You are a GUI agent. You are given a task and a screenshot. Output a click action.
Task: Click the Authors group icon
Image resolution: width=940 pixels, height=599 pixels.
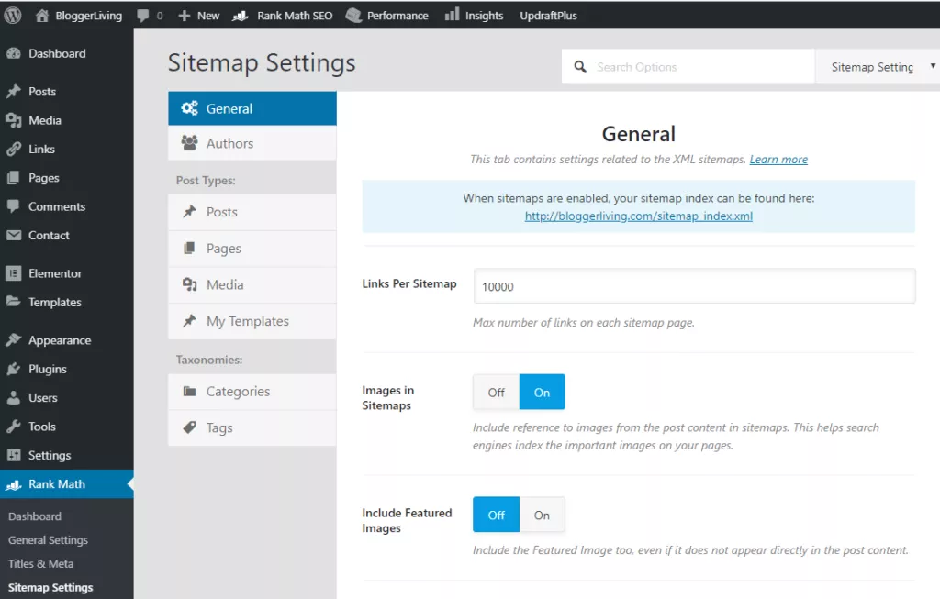tap(189, 142)
